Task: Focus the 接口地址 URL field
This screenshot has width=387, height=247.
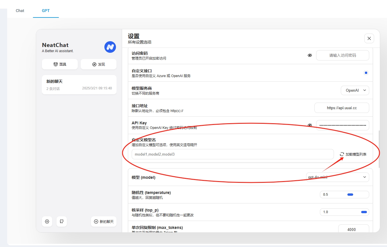Action: coord(342,108)
